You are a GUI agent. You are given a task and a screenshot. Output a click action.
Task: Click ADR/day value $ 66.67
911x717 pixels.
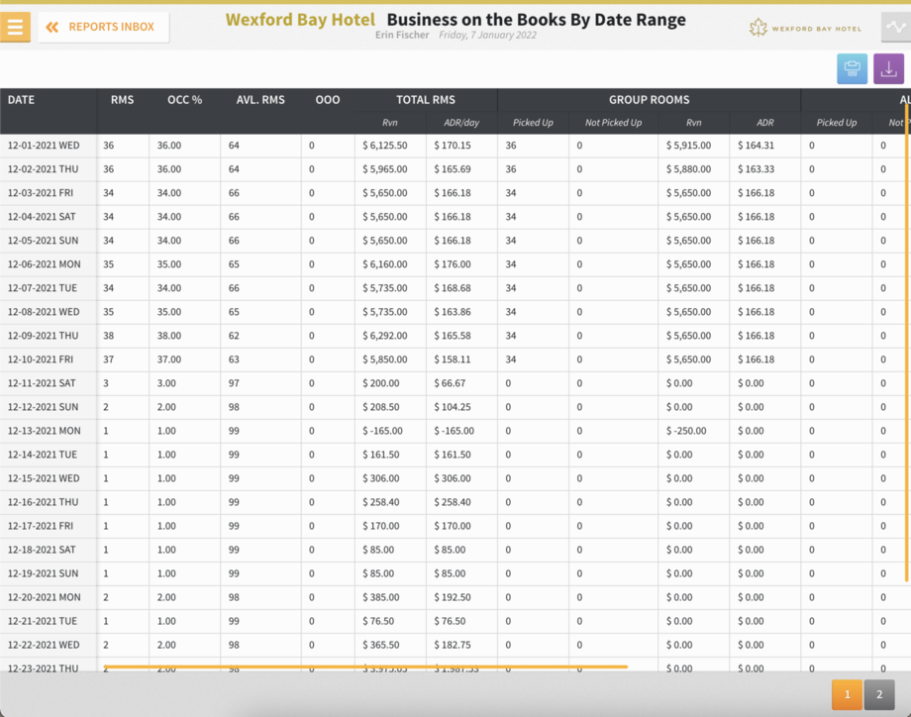pyautogui.click(x=450, y=383)
